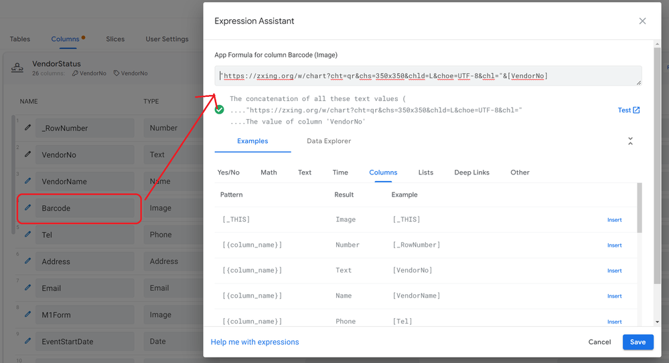
Task: Select the Text examples category
Action: tap(305, 172)
